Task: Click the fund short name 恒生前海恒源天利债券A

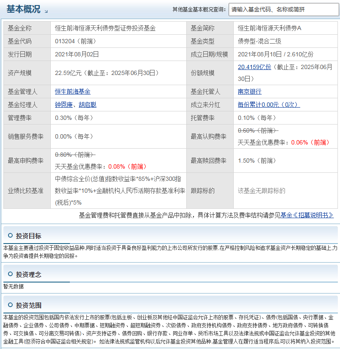Action: pos(269,28)
